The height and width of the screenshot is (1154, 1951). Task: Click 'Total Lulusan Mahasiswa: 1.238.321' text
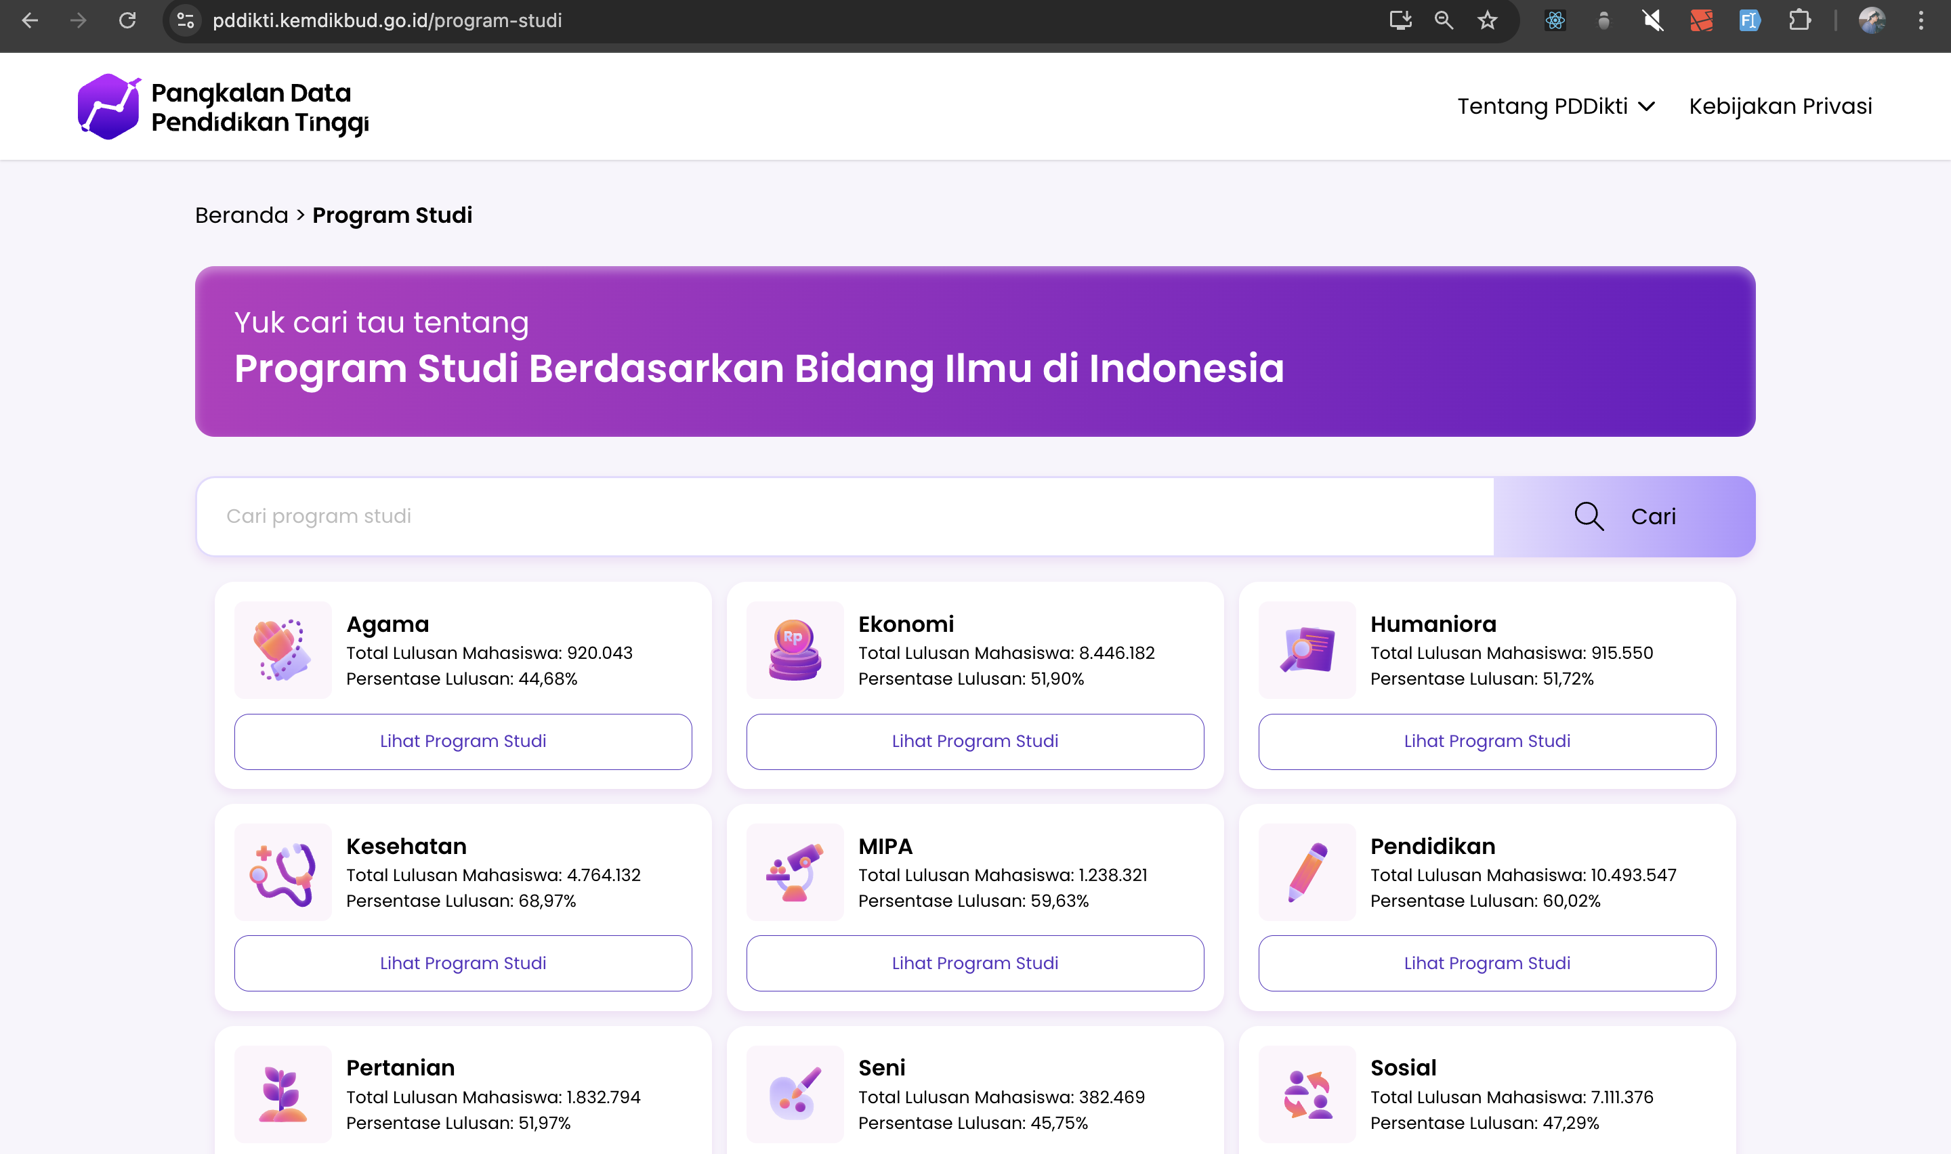(1003, 876)
